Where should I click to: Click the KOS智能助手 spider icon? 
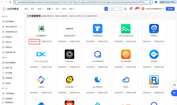pyautogui.click(x=41, y=29)
